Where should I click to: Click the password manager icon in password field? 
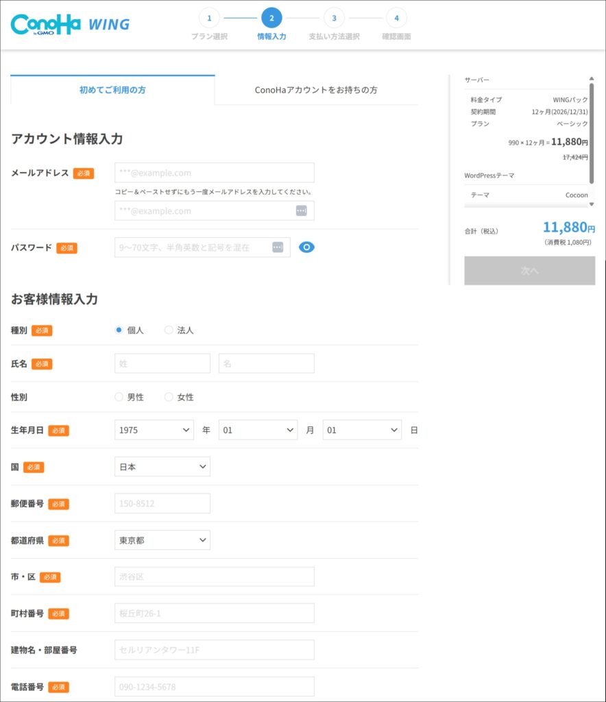point(278,247)
